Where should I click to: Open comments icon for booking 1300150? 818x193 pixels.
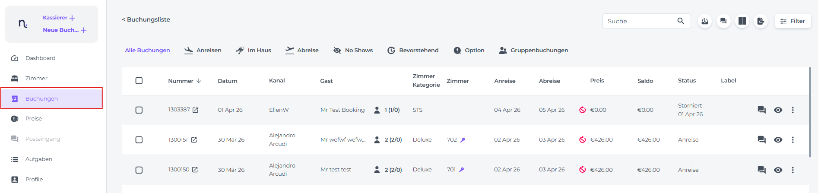coord(761,170)
